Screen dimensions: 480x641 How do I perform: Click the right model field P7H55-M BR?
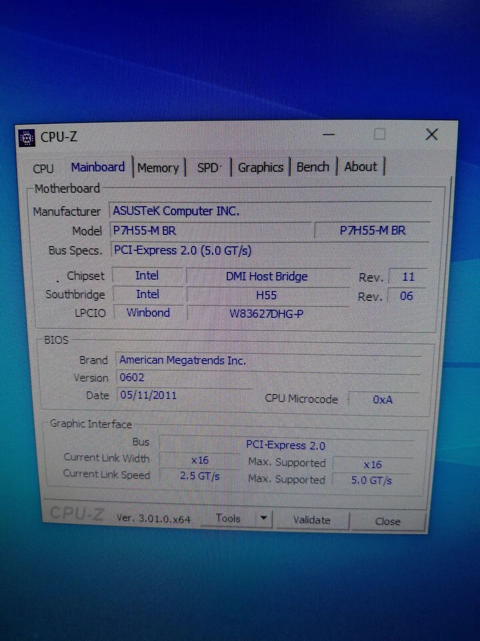(x=372, y=230)
